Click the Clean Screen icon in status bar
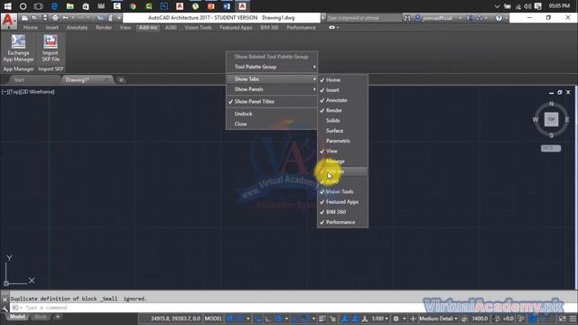Viewport: 578px width, 325px height. click(x=562, y=319)
